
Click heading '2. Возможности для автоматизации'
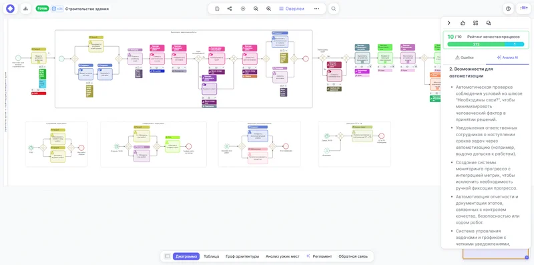[x=471, y=72]
